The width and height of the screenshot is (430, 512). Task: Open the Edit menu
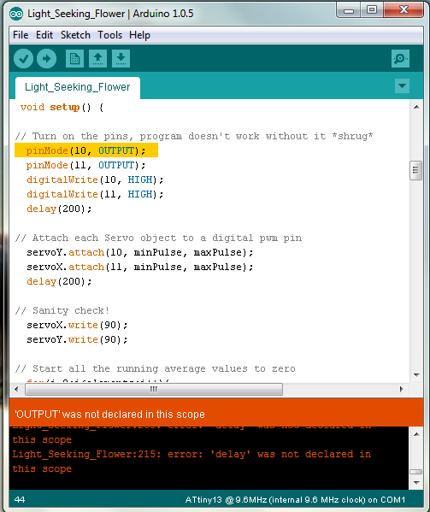click(x=44, y=35)
